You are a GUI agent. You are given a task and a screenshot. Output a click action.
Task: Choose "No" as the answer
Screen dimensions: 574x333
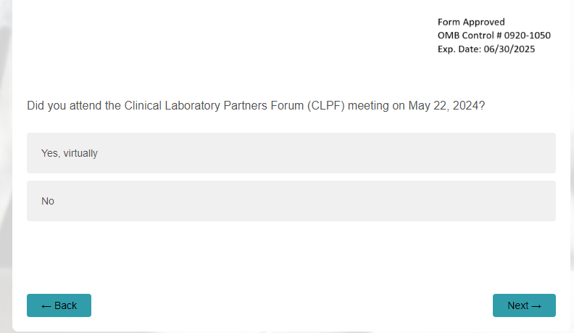(x=291, y=201)
